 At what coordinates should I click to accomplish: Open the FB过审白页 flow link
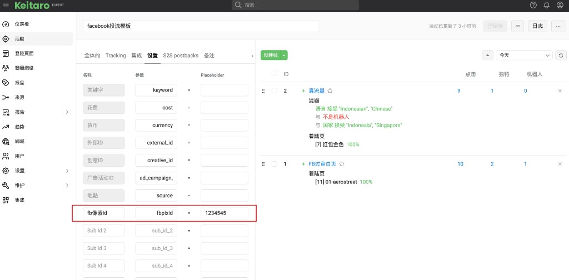tap(322, 164)
